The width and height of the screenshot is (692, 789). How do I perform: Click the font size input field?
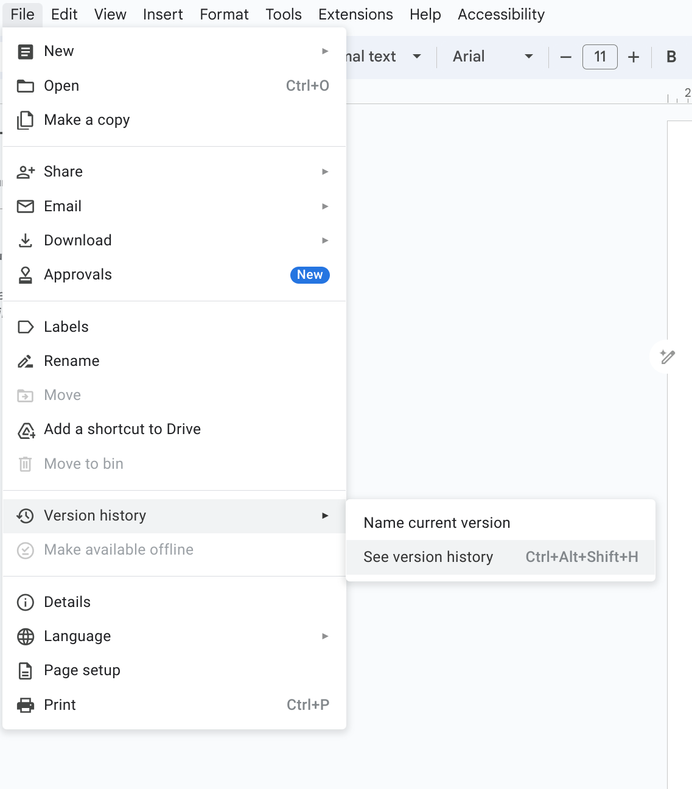pyautogui.click(x=599, y=57)
